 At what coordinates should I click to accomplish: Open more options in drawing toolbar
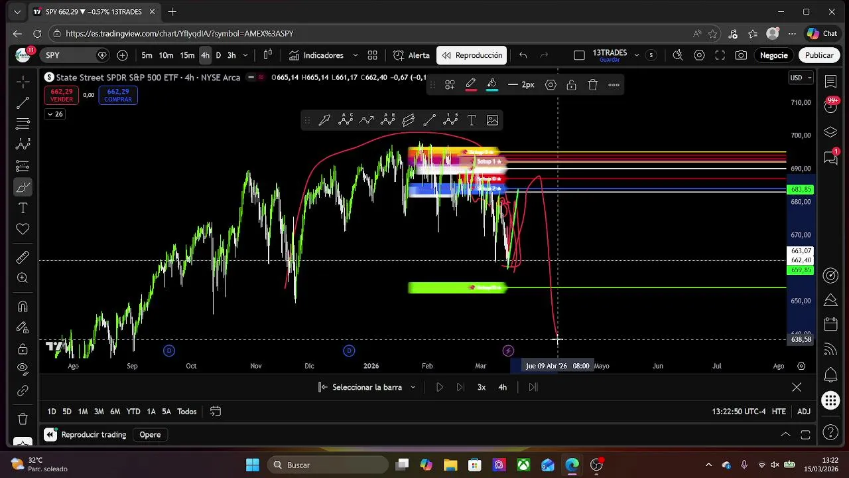coord(614,84)
